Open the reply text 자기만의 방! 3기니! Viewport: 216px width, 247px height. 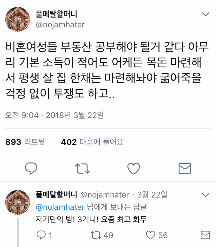click(x=67, y=219)
